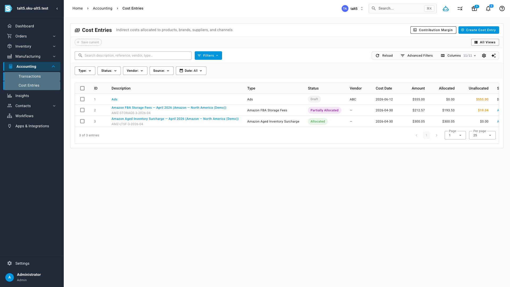Viewport: 510px width, 287px height.
Task: Reload the cost entries table
Action: click(384, 56)
